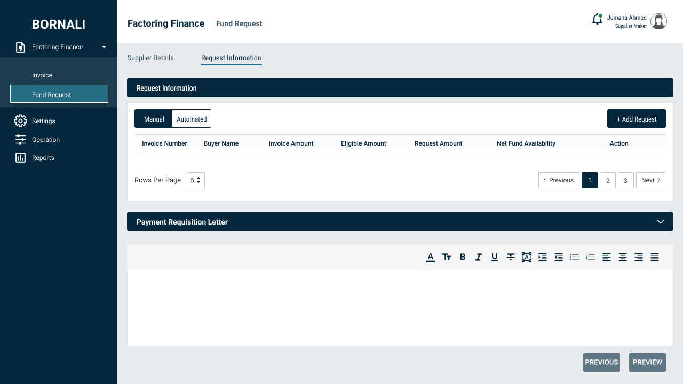This screenshot has width=683, height=384.
Task: Apply strikethrough formatting
Action: click(x=511, y=257)
